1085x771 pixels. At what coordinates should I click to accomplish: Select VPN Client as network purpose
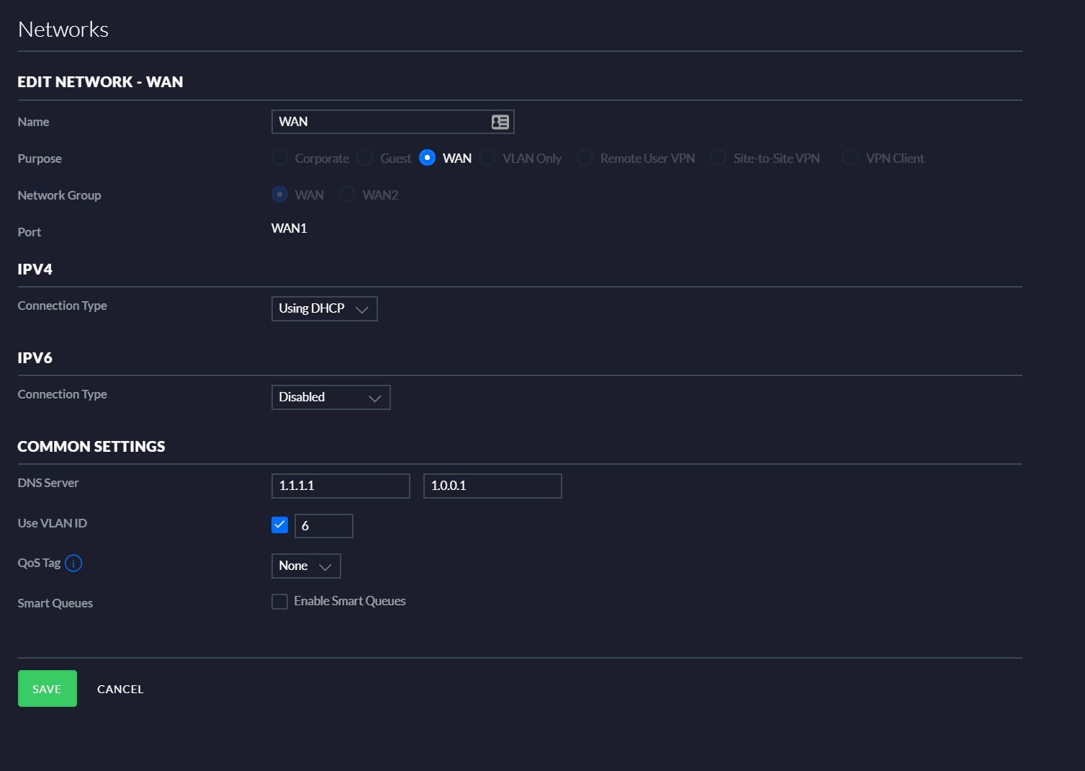pyautogui.click(x=850, y=158)
